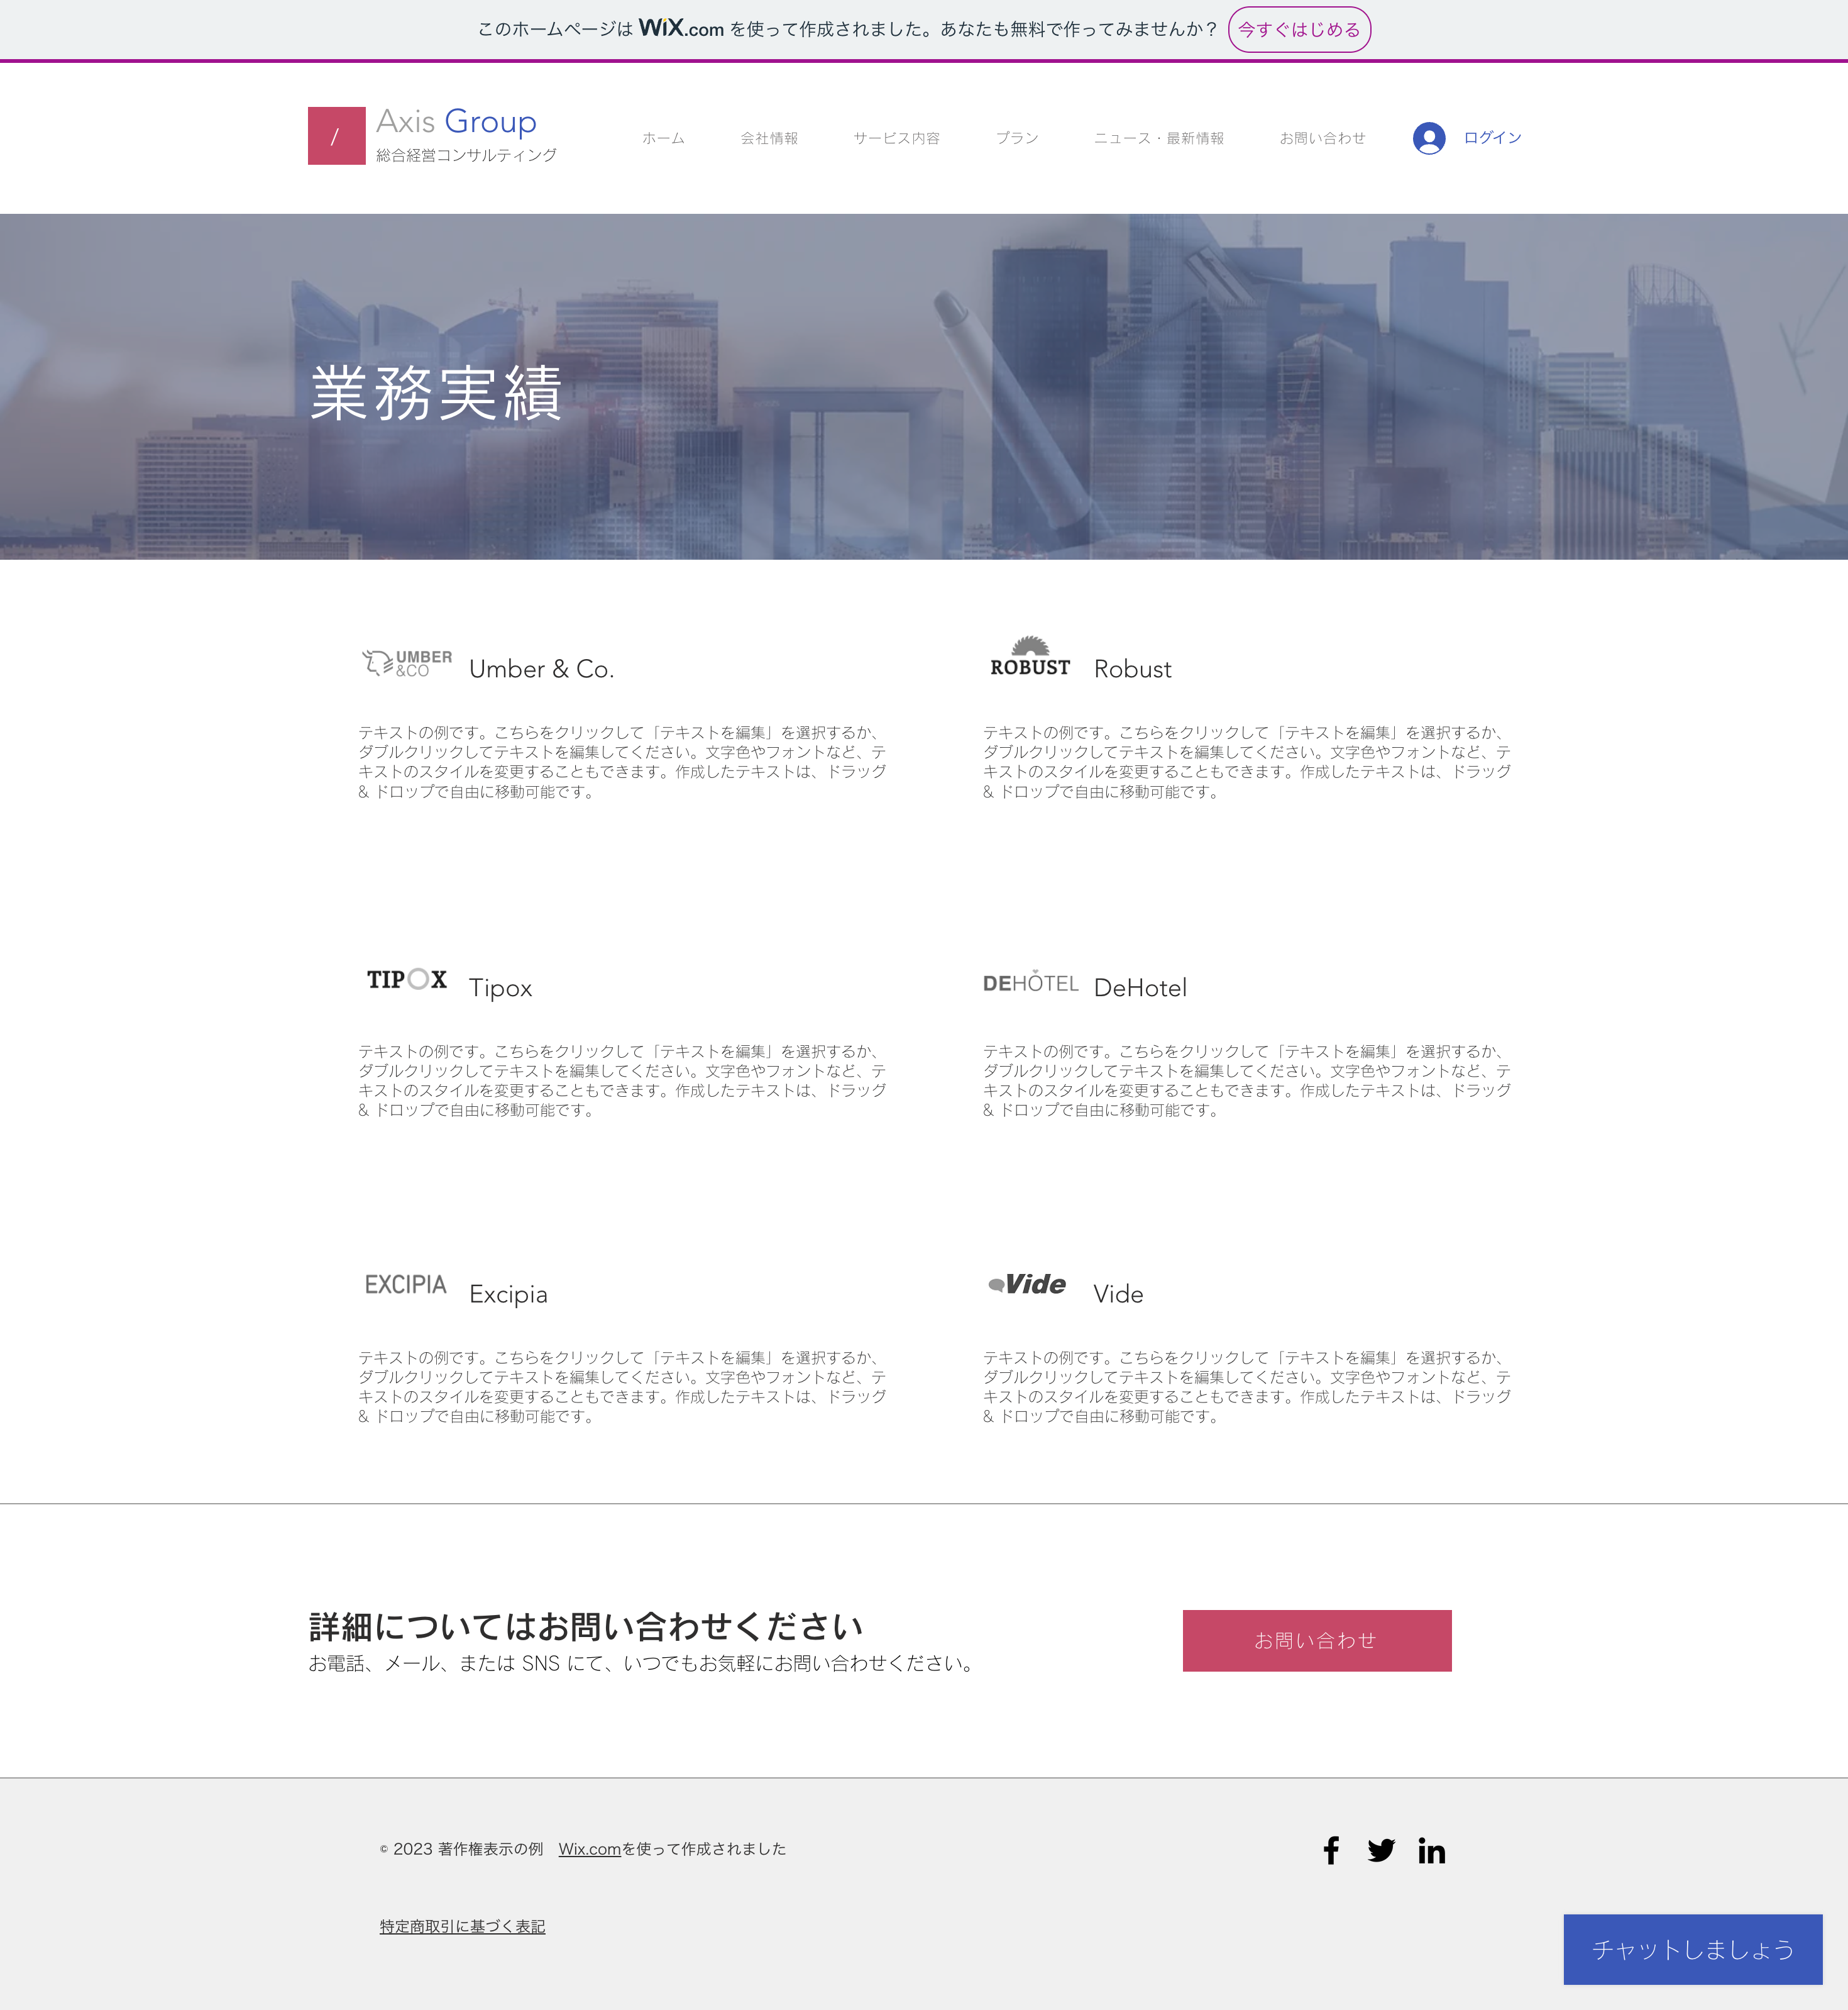1848x2010 pixels.
Task: Click the LinkedIn icon in footer
Action: pos(1431,1851)
